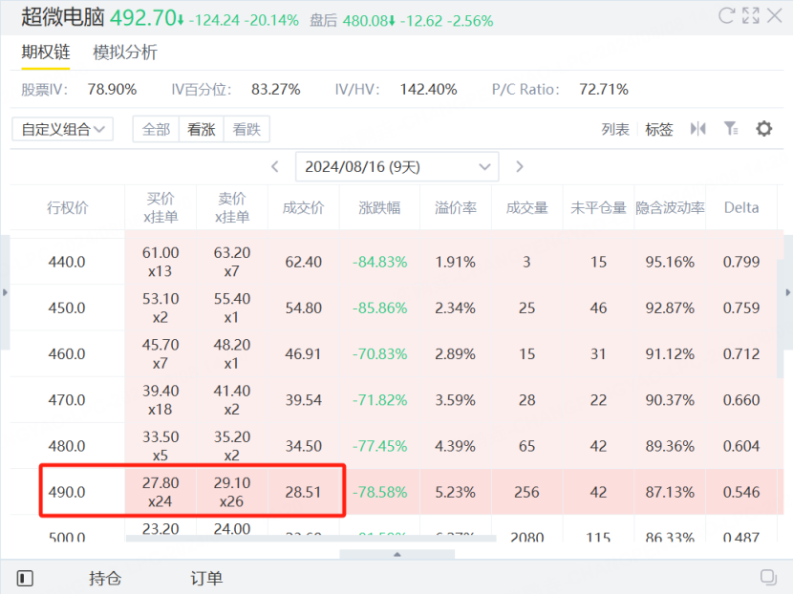Viewport: 793px width, 595px height.
Task: Click bid price 27.80 x24
Action: pos(161,492)
